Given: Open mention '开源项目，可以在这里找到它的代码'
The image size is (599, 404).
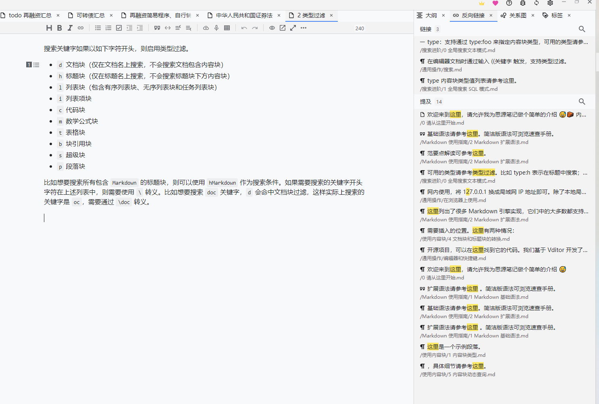Looking at the screenshot, I should [x=504, y=254].
